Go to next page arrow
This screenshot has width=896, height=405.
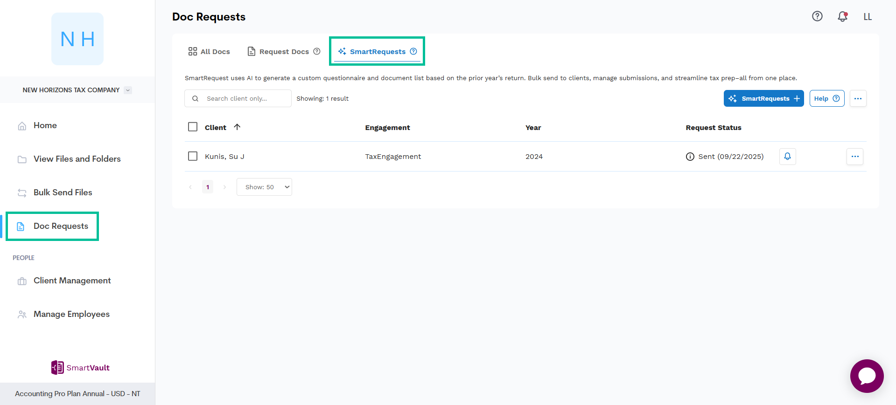tap(224, 187)
